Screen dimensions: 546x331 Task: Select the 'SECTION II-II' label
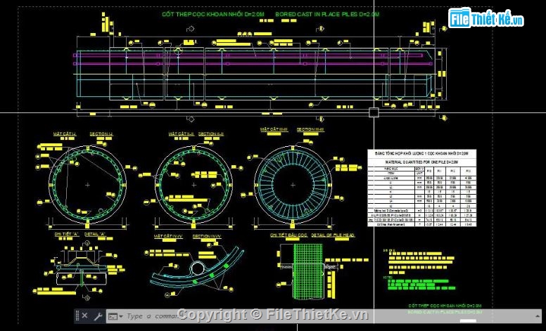tap(211, 134)
